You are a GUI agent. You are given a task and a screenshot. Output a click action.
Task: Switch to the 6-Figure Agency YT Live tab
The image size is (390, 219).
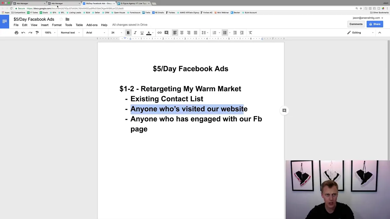pos(133,3)
